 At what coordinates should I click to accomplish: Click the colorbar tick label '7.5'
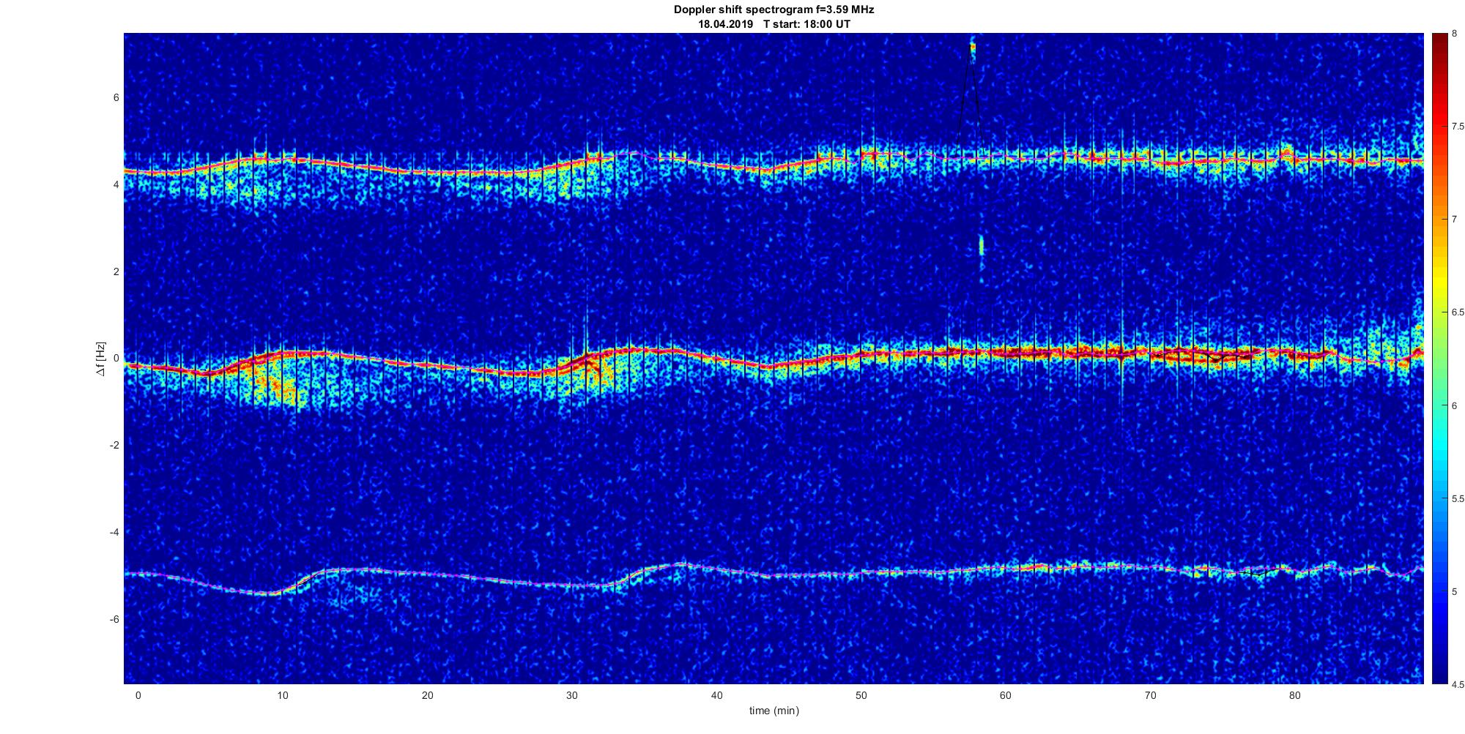click(1458, 127)
